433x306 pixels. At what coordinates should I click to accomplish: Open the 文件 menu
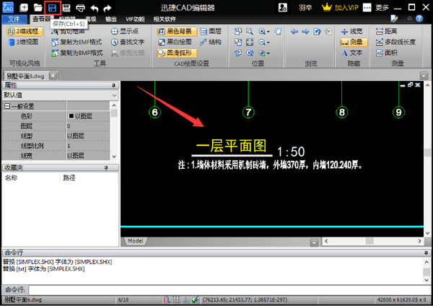point(14,19)
